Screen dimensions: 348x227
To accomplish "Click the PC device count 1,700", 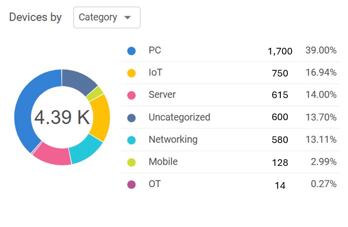I will pyautogui.click(x=280, y=52).
